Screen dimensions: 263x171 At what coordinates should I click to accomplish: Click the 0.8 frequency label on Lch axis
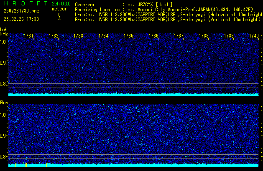coord(3,84)
